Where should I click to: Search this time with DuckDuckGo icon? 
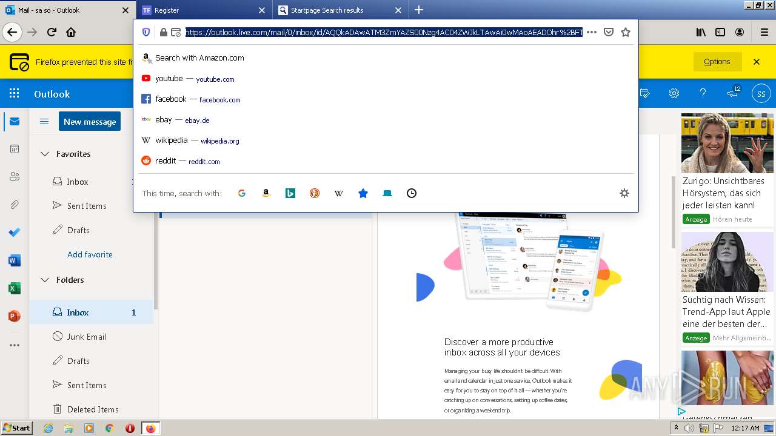pyautogui.click(x=315, y=193)
